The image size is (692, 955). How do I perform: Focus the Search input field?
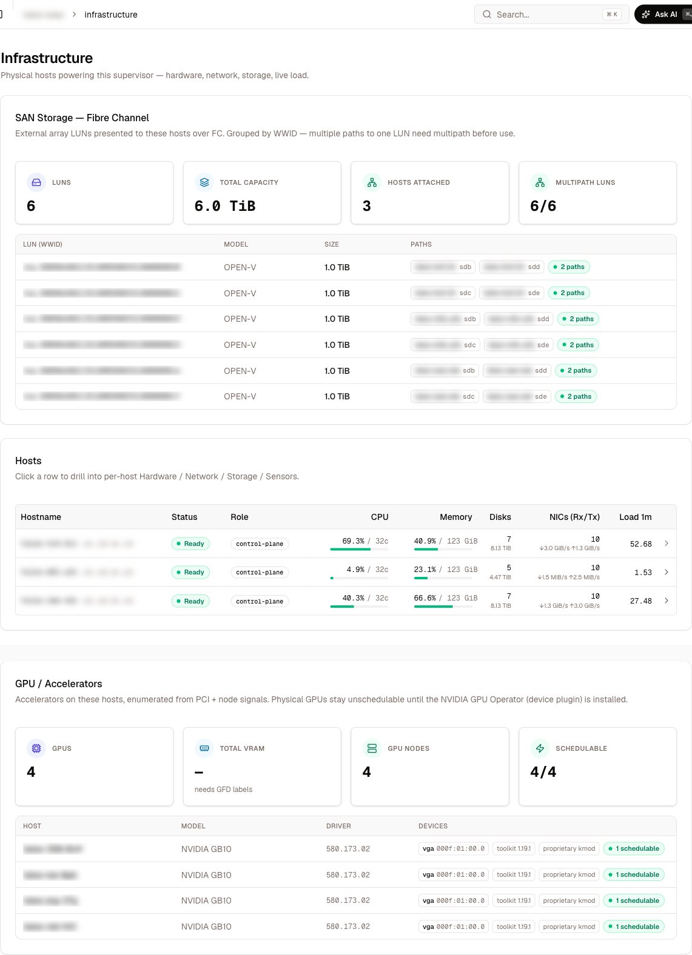[x=551, y=15]
